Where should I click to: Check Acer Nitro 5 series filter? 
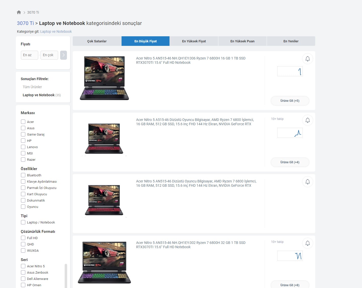click(23, 266)
